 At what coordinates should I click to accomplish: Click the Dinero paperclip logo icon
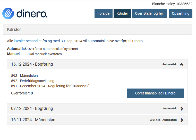(x=8, y=13)
